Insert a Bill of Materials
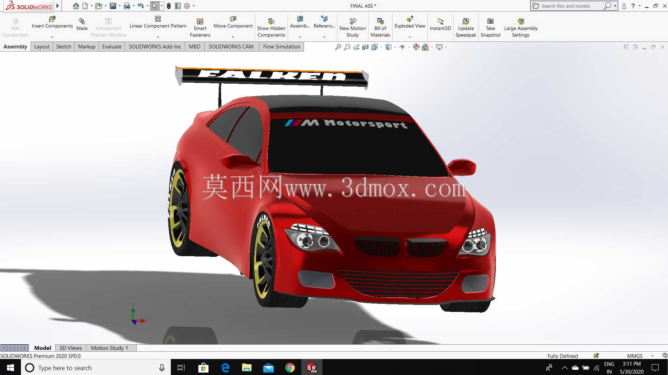The image size is (668, 375). pyautogui.click(x=380, y=28)
